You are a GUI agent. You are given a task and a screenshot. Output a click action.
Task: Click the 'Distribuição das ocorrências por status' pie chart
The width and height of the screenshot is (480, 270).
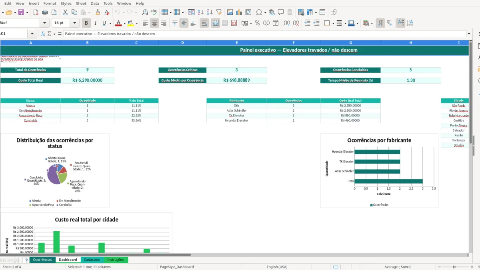pos(55,171)
